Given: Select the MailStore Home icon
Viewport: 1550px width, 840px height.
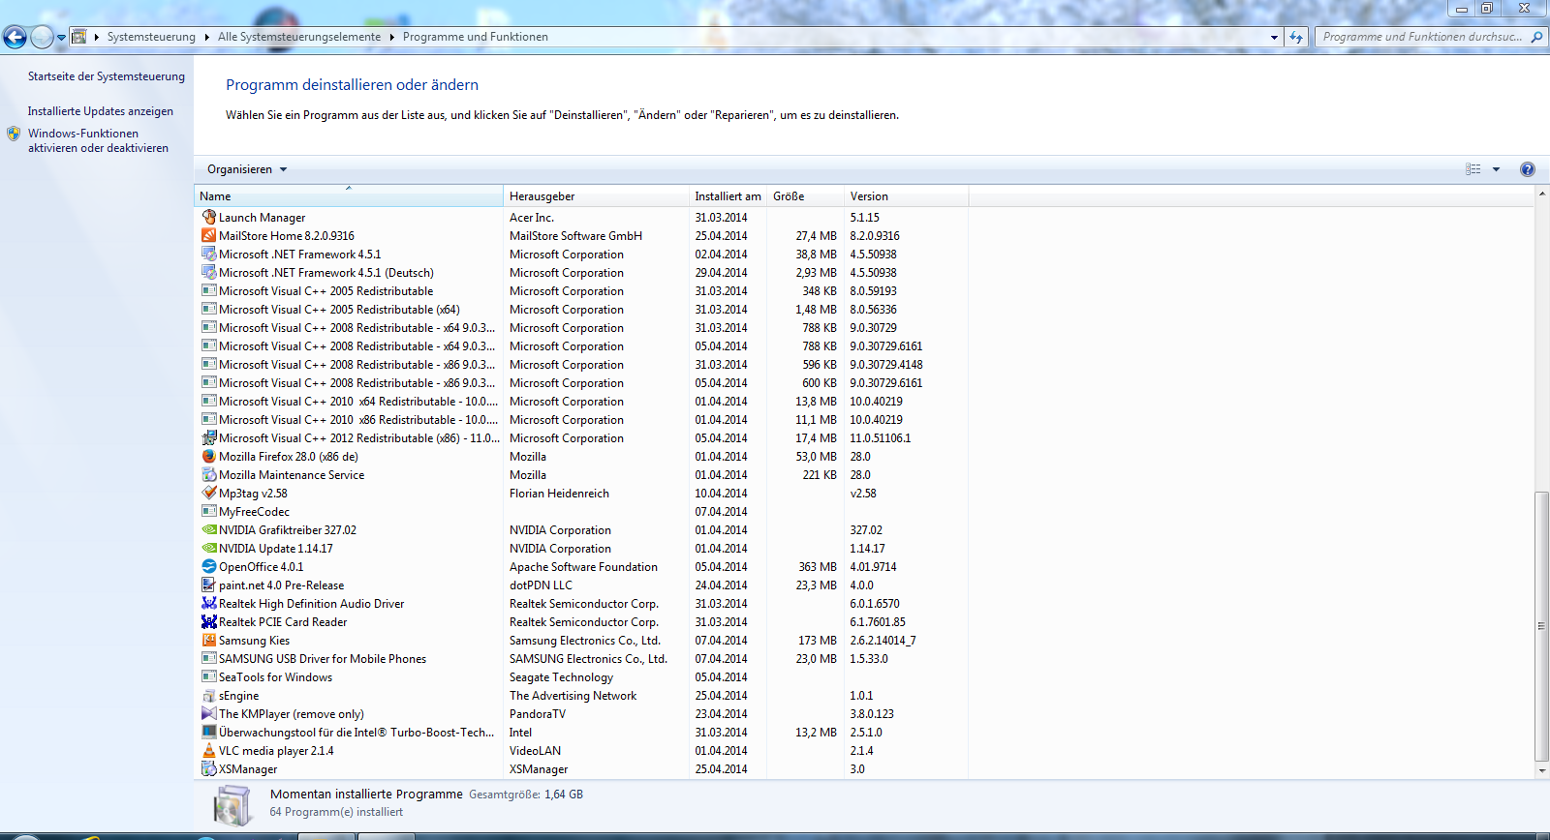Looking at the screenshot, I should [209, 235].
